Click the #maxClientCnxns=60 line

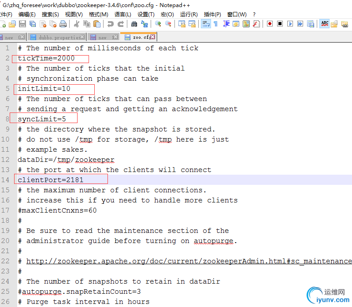57,210
